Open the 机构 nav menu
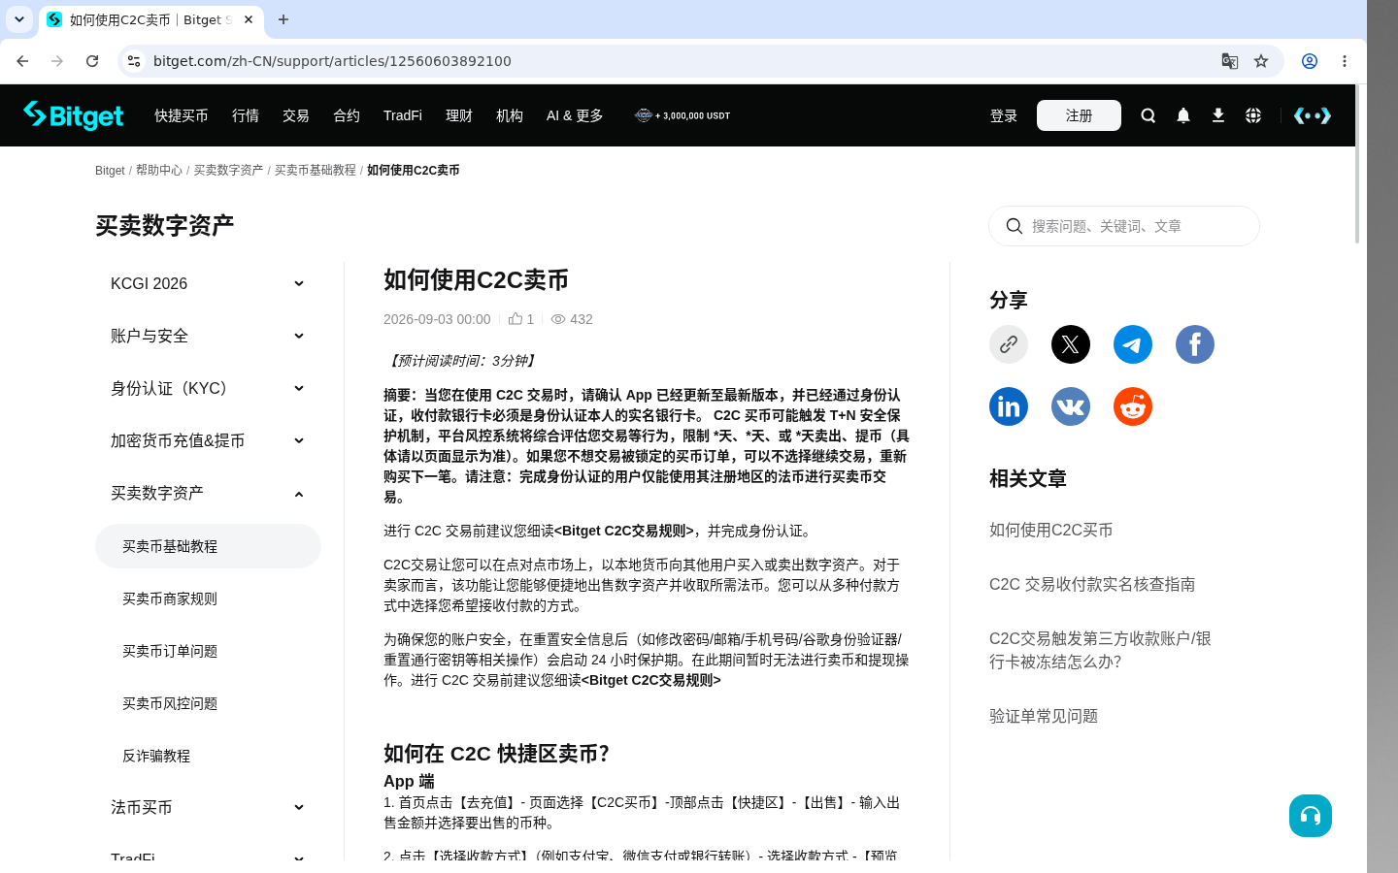Screen dimensions: 1398x873 tap(510, 115)
